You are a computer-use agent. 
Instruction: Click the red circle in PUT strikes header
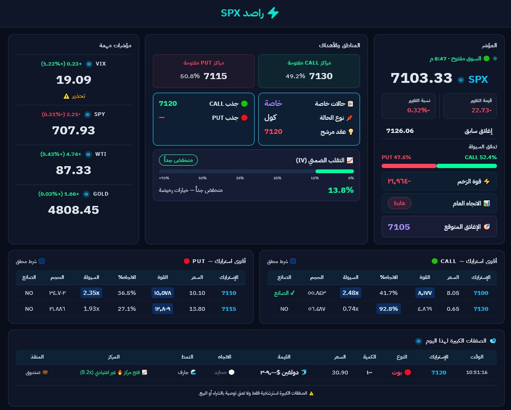[x=187, y=261]
